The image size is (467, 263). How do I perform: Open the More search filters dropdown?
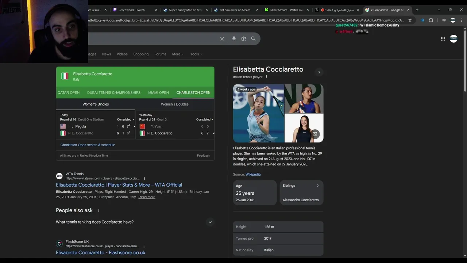click(178, 54)
